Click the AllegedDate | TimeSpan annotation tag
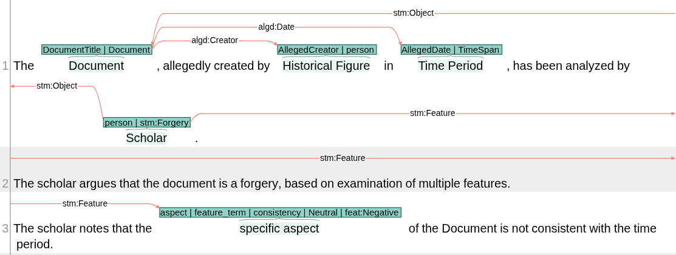This screenshot has width=676, height=255. pyautogui.click(x=451, y=50)
